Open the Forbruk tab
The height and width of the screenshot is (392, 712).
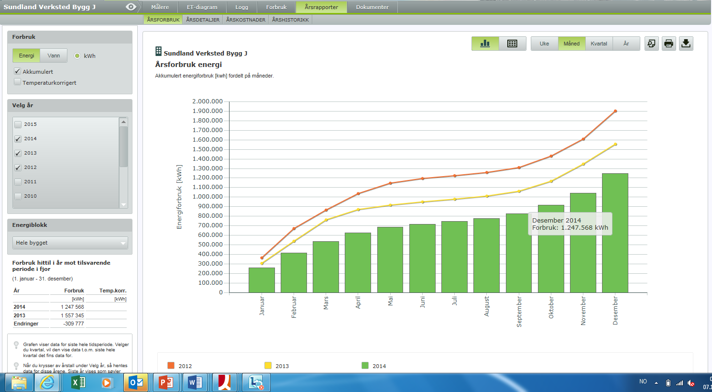tap(276, 7)
